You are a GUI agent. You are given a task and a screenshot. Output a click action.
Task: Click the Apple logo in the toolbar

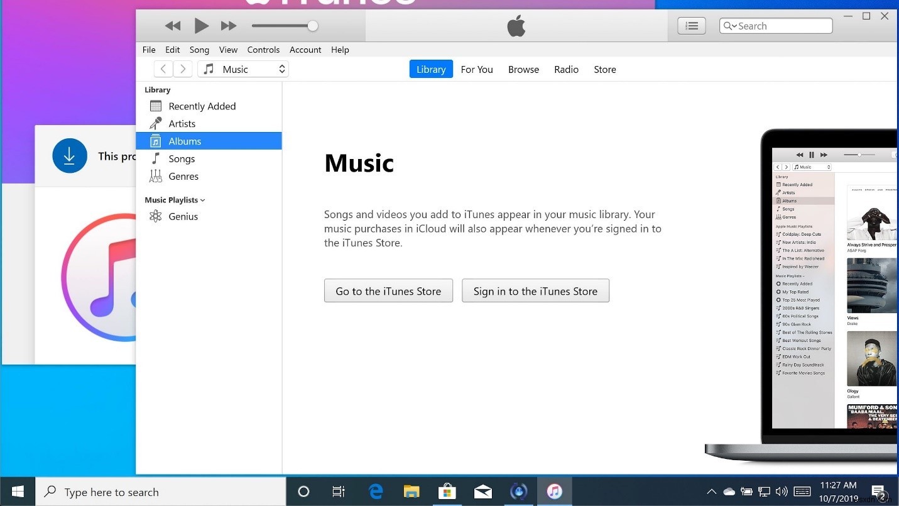click(x=515, y=26)
